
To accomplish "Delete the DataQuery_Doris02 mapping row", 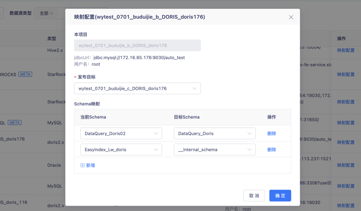I will [x=272, y=133].
